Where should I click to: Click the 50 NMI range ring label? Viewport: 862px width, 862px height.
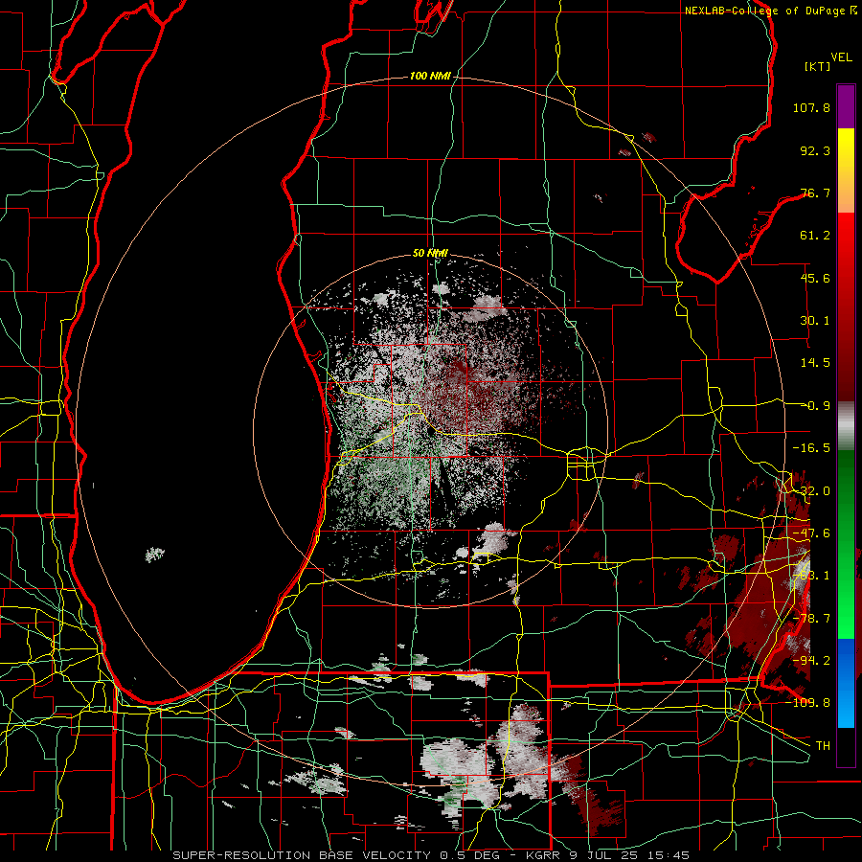click(430, 254)
